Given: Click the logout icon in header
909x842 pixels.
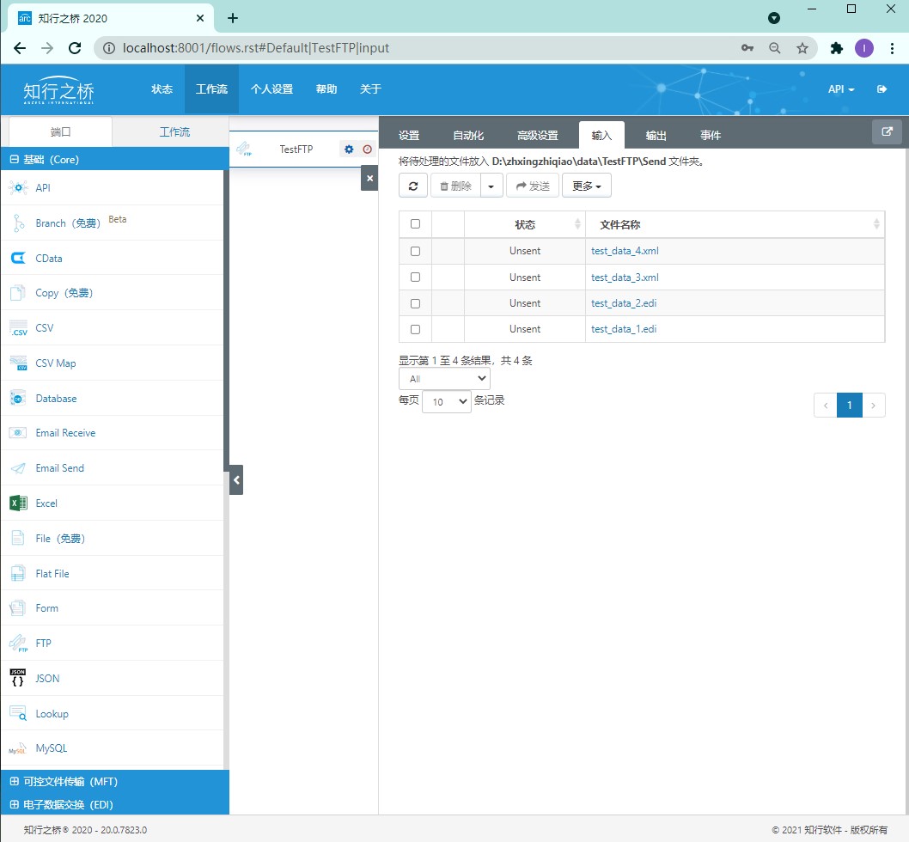Looking at the screenshot, I should (882, 89).
